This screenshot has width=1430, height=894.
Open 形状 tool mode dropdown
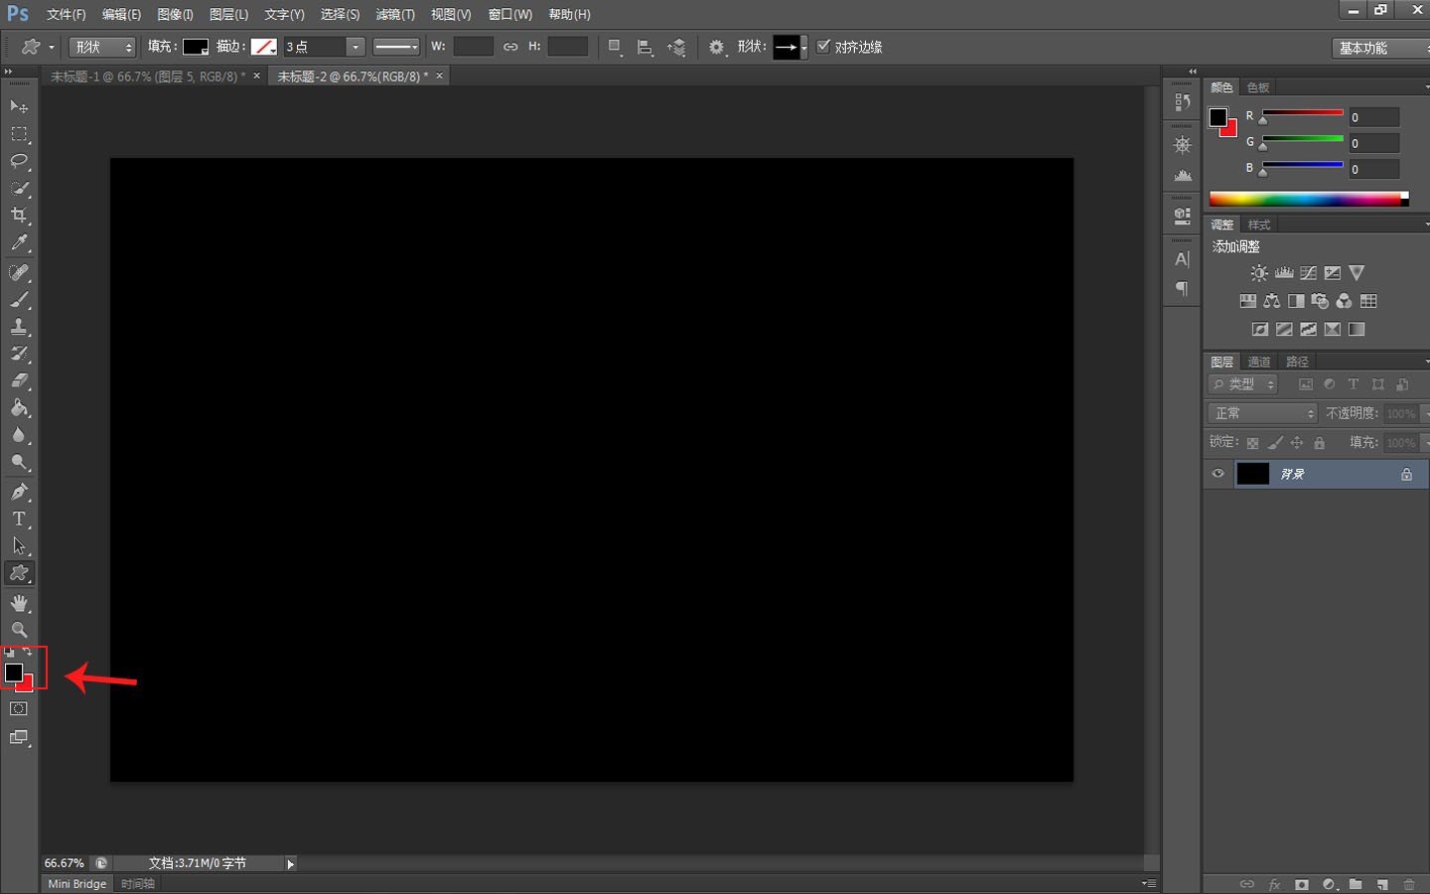pos(103,47)
